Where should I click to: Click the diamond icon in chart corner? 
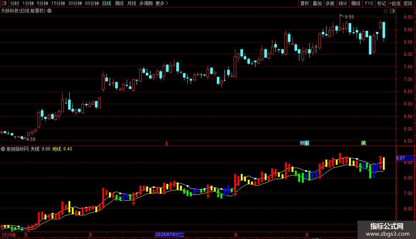click(x=385, y=11)
